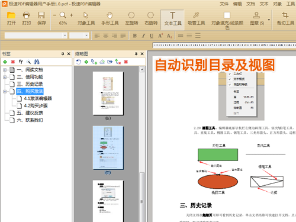The image size is (296, 222).
Task: Toggle superscript formatting
Action: pos(160,36)
